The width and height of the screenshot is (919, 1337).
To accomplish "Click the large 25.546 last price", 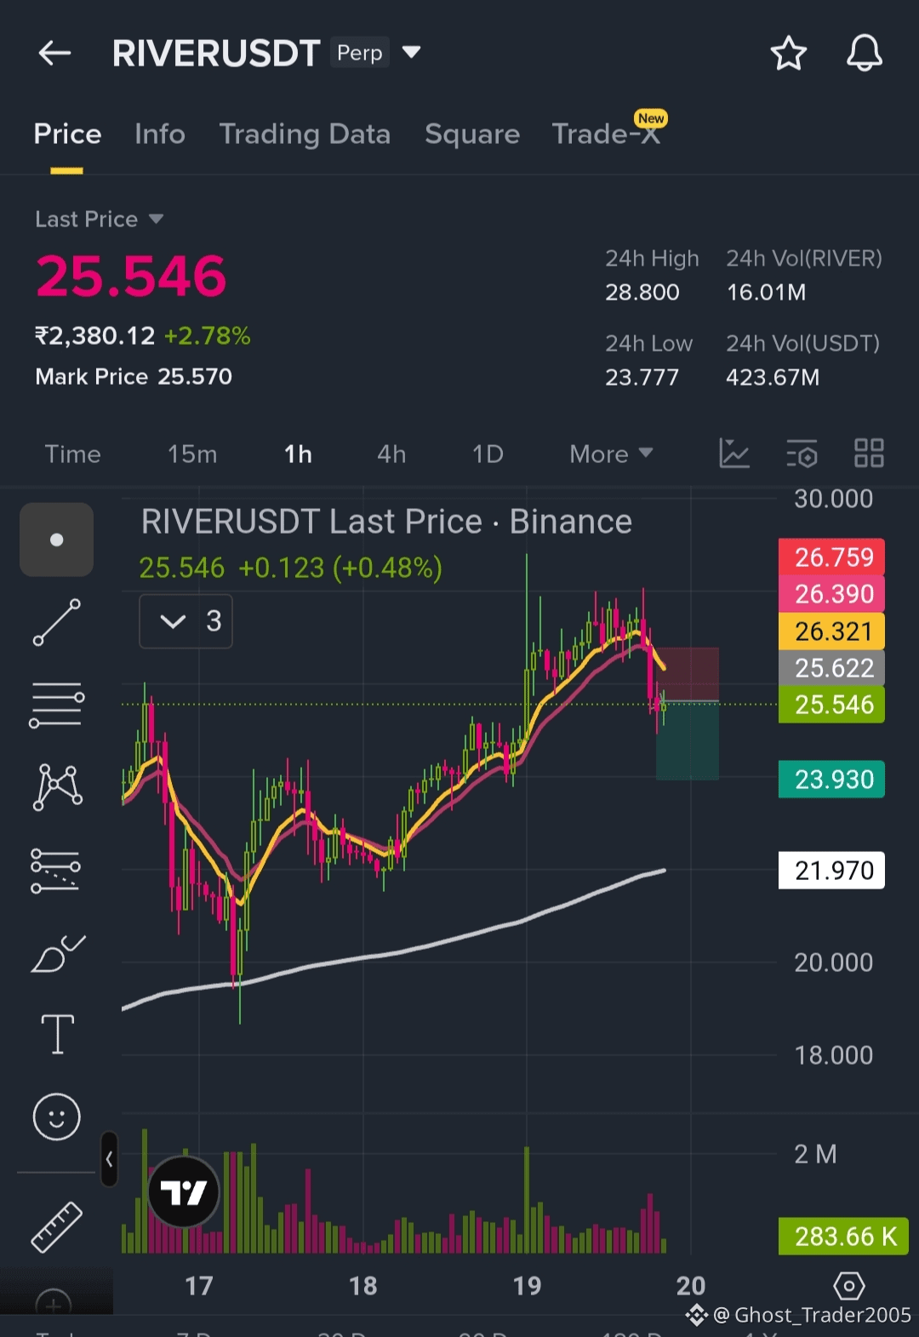I will [x=131, y=277].
